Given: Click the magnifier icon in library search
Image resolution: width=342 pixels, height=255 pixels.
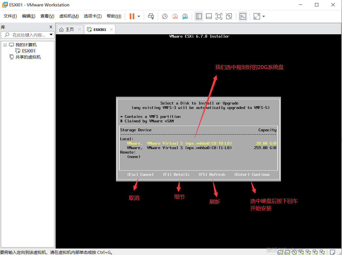Looking at the screenshot, I should tap(7, 35).
